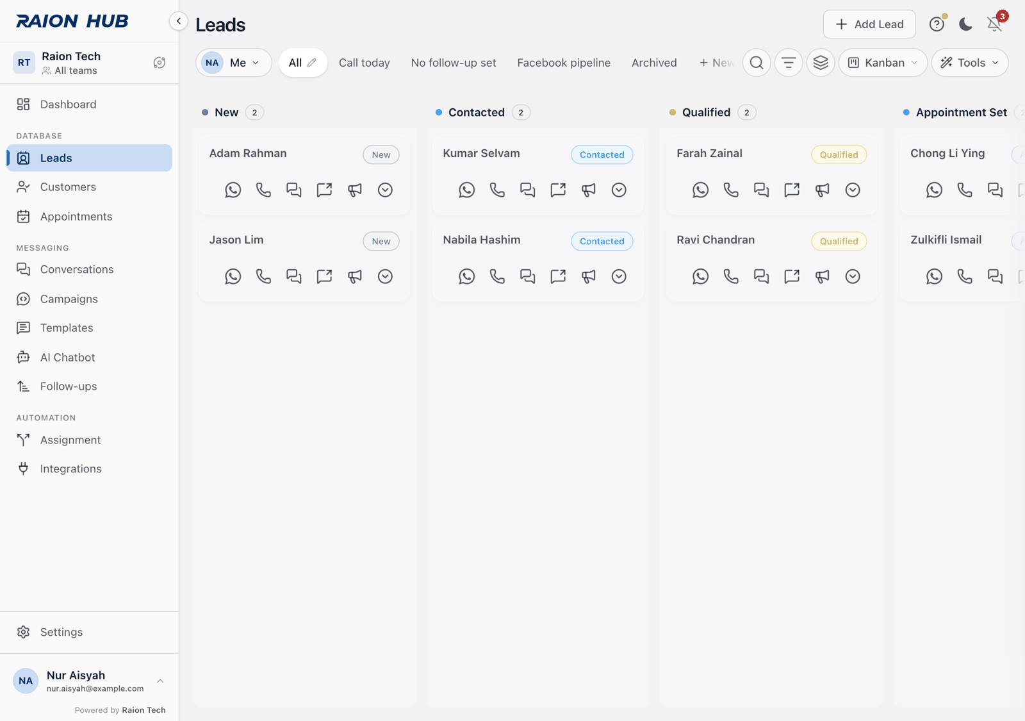Open Appointments in sidebar
The width and height of the screenshot is (1025, 721).
pyautogui.click(x=89, y=217)
